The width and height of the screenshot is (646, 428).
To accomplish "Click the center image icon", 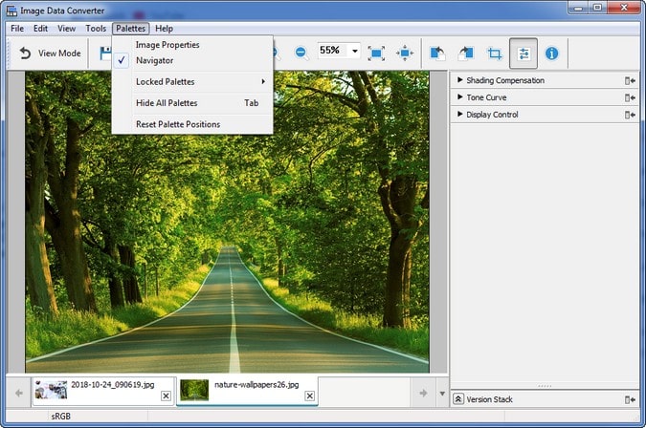I will (x=405, y=53).
